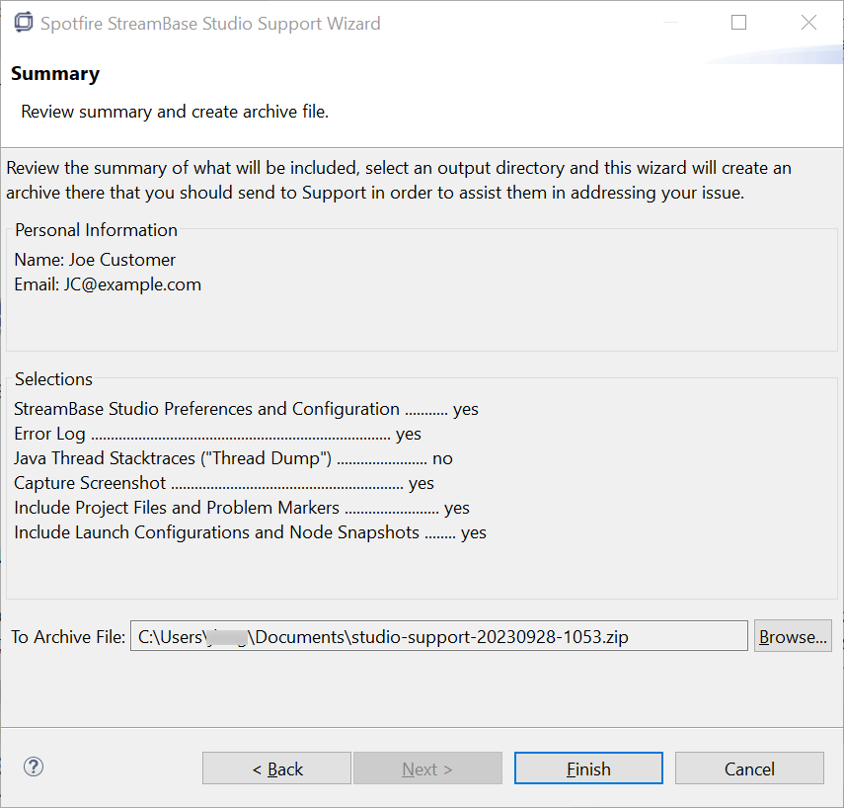Open Browse to choose archive location
Image resolution: width=844 pixels, height=808 pixels.
[x=793, y=637]
